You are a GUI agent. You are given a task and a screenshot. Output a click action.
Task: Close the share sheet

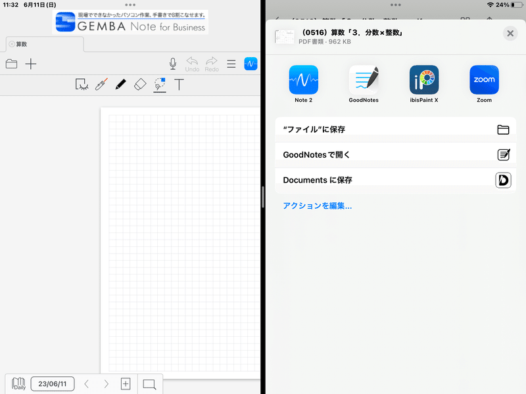point(510,33)
